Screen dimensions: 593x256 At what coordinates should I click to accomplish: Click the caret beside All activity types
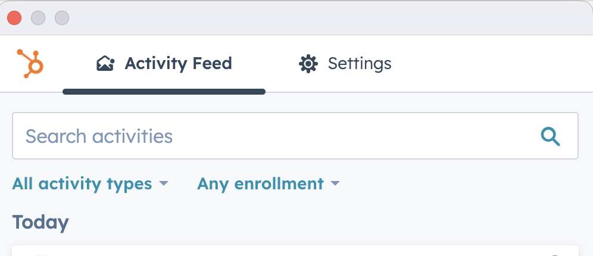coord(164,184)
